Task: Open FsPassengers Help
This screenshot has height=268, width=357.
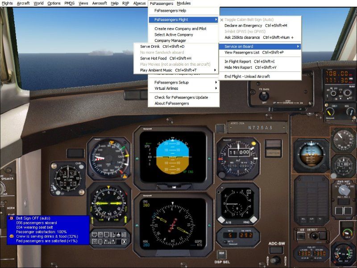Action: click(x=184, y=10)
